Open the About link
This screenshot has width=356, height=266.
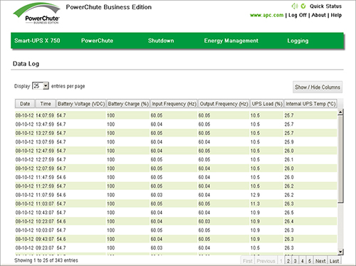(x=318, y=15)
